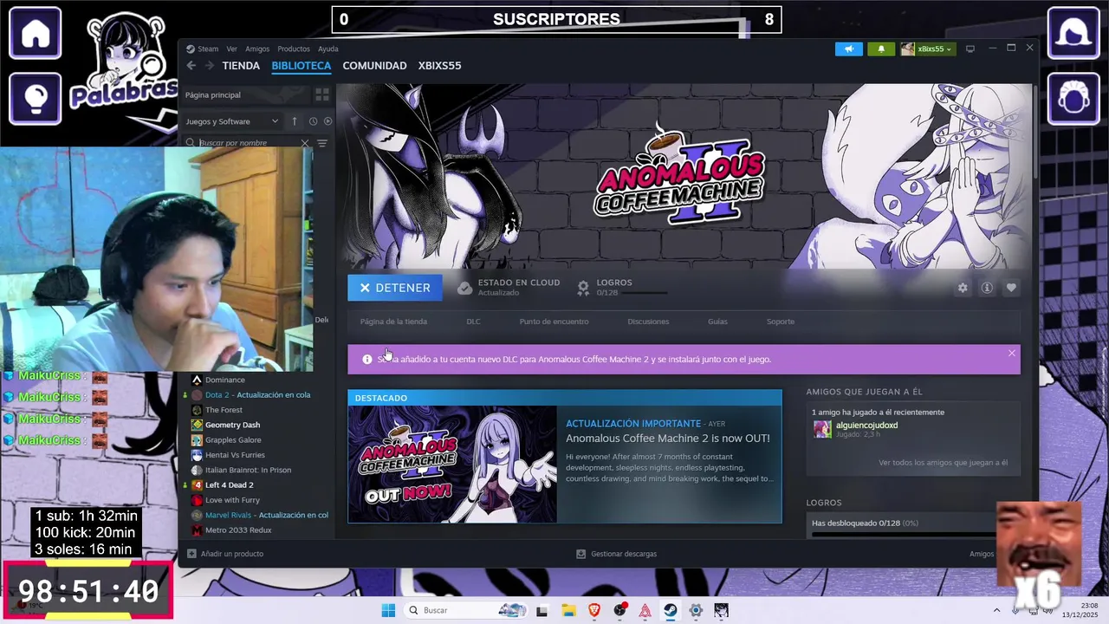Select the BIBLIOTECA tab
Viewport: 1109px width, 624px height.
(x=302, y=66)
